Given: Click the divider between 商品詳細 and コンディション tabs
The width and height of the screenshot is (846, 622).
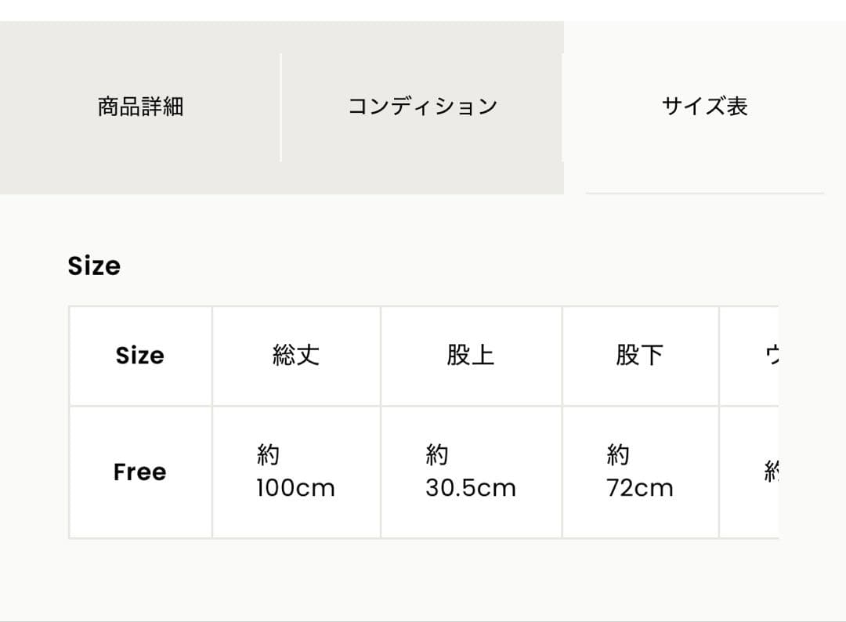Looking at the screenshot, I should [280, 107].
